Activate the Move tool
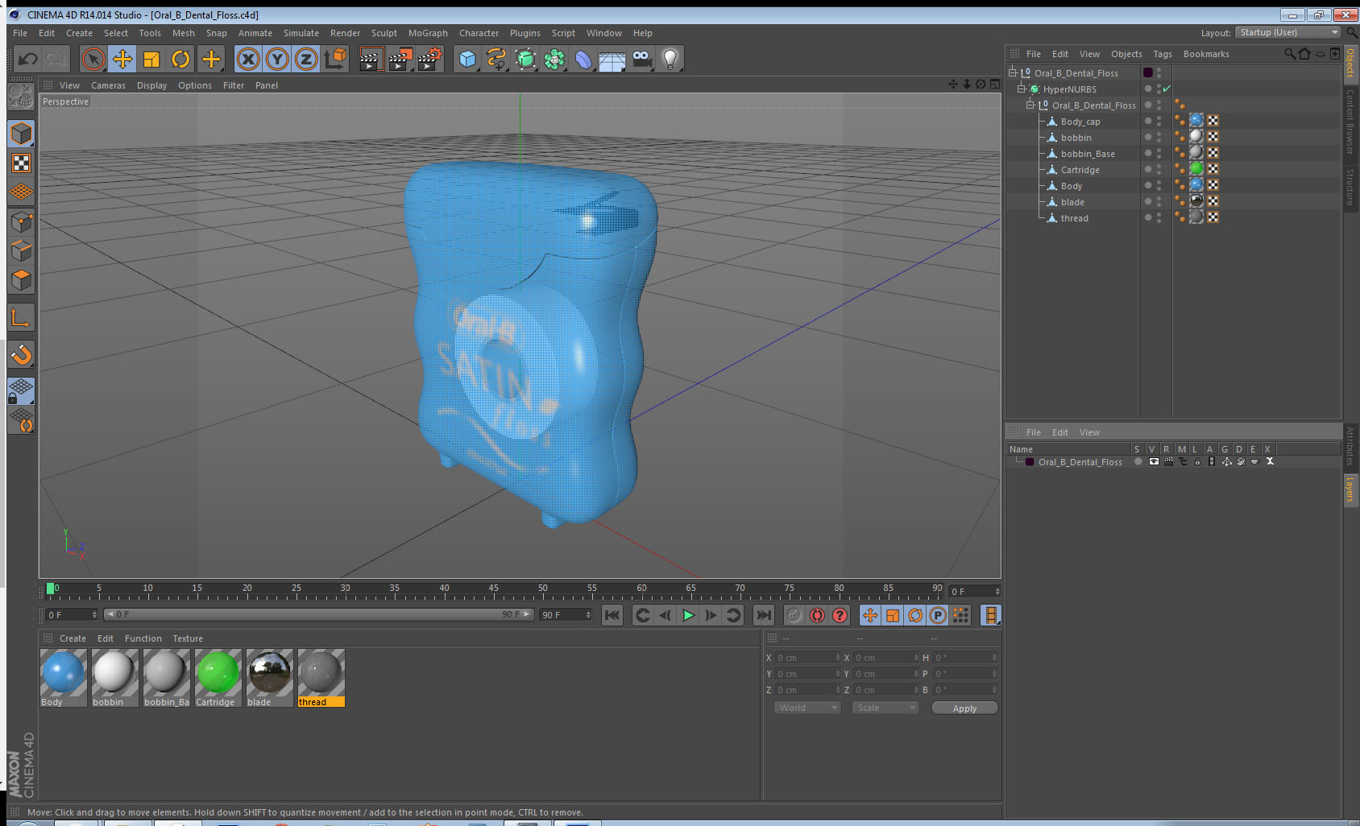1360x826 pixels. point(122,59)
